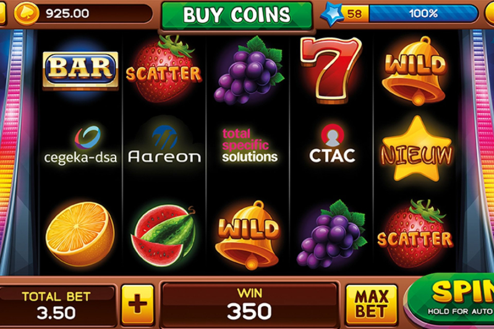Select the grapes symbol in top row
This screenshot has height=329, width=494.
pos(249,70)
